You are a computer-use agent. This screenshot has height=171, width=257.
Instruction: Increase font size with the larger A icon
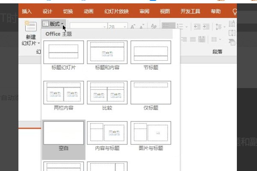point(133,27)
